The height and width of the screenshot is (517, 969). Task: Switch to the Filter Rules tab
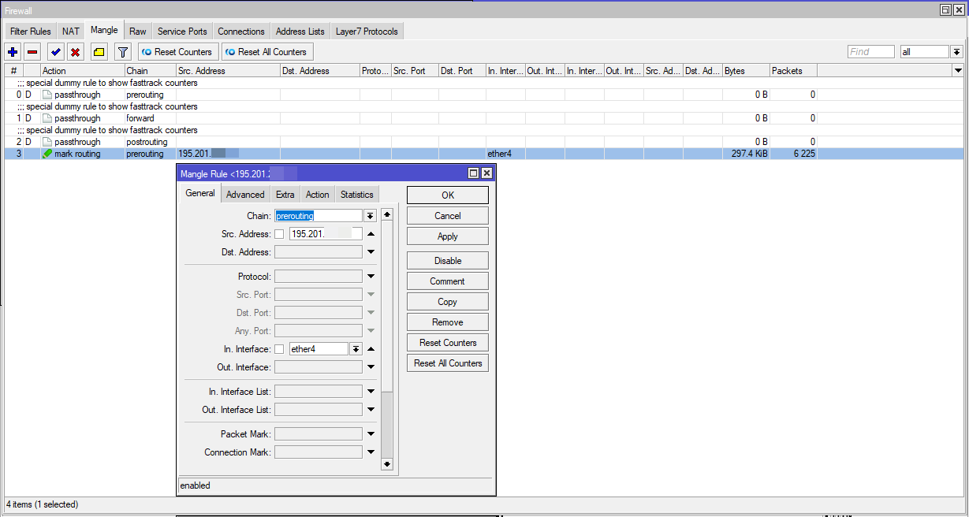[31, 32]
